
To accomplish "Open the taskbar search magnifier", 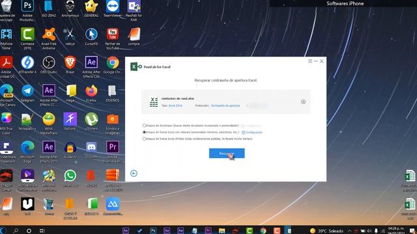I will click(x=16, y=231).
